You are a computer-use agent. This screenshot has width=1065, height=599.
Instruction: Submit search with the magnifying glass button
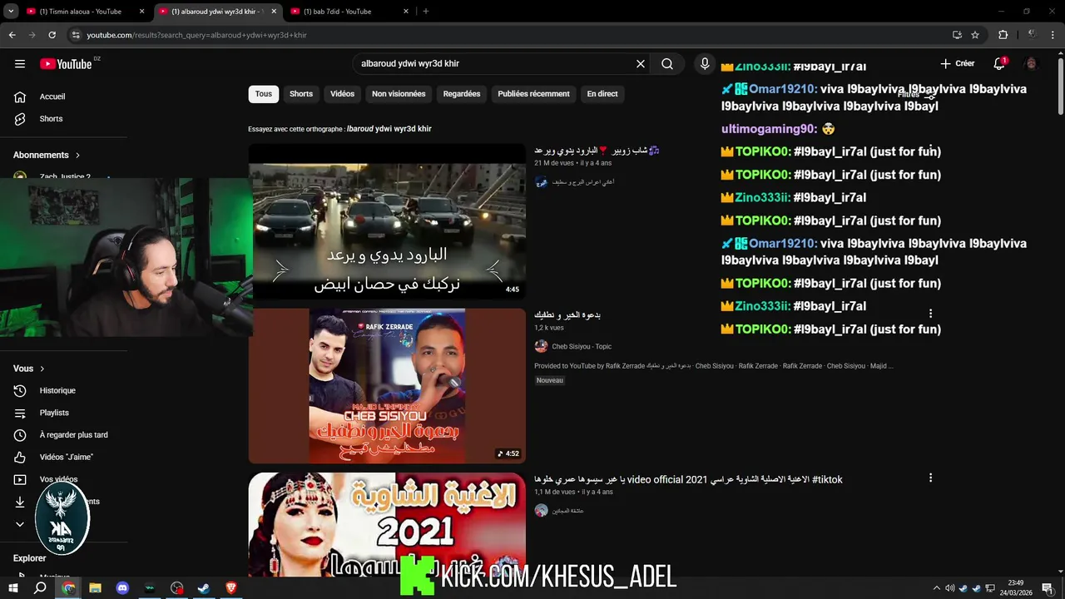click(667, 64)
